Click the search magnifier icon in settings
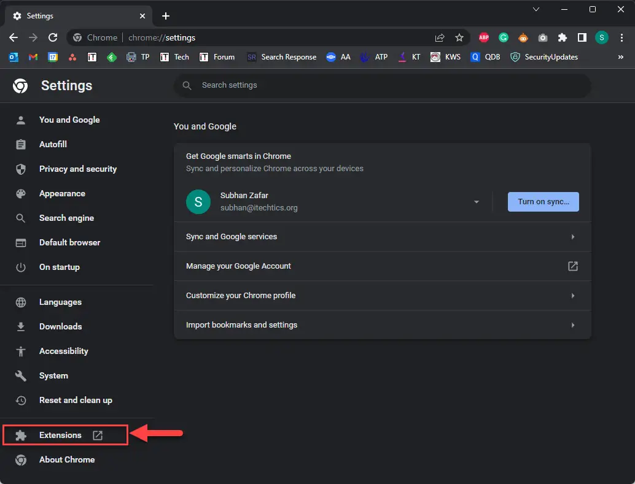Image resolution: width=635 pixels, height=484 pixels. coord(187,85)
